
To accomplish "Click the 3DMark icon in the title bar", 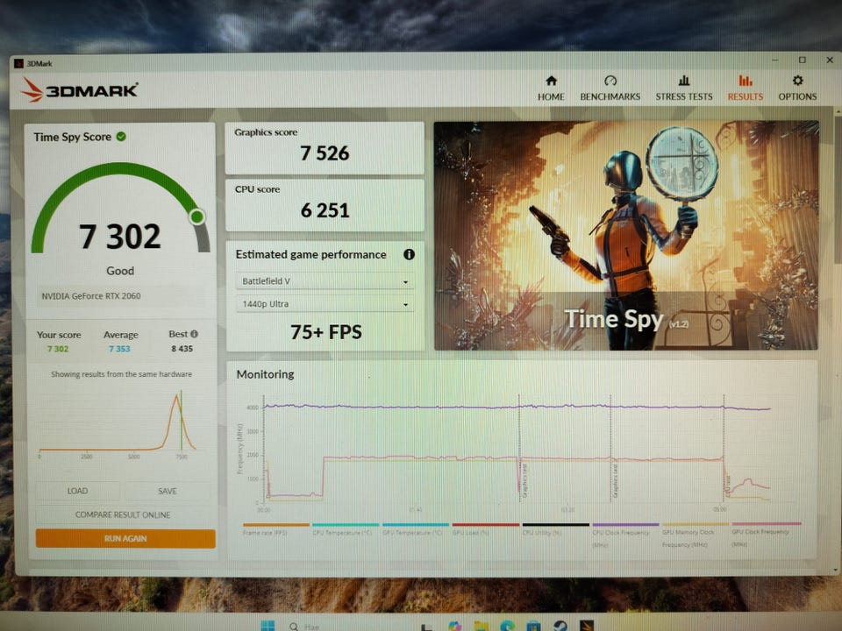I will 18,63.
